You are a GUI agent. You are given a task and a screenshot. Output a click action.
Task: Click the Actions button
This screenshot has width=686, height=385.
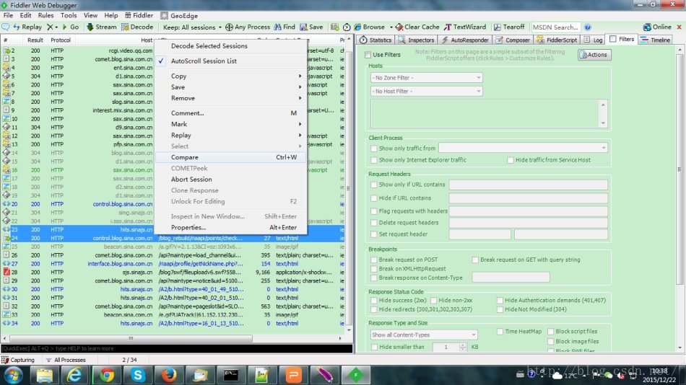click(594, 55)
